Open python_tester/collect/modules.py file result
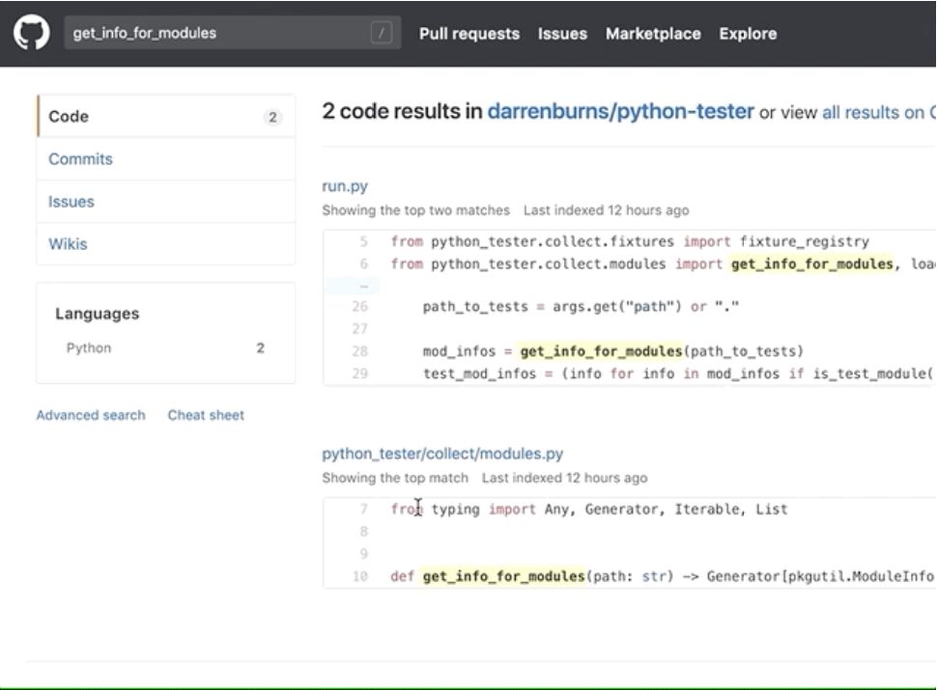937x690 pixels. tap(442, 454)
